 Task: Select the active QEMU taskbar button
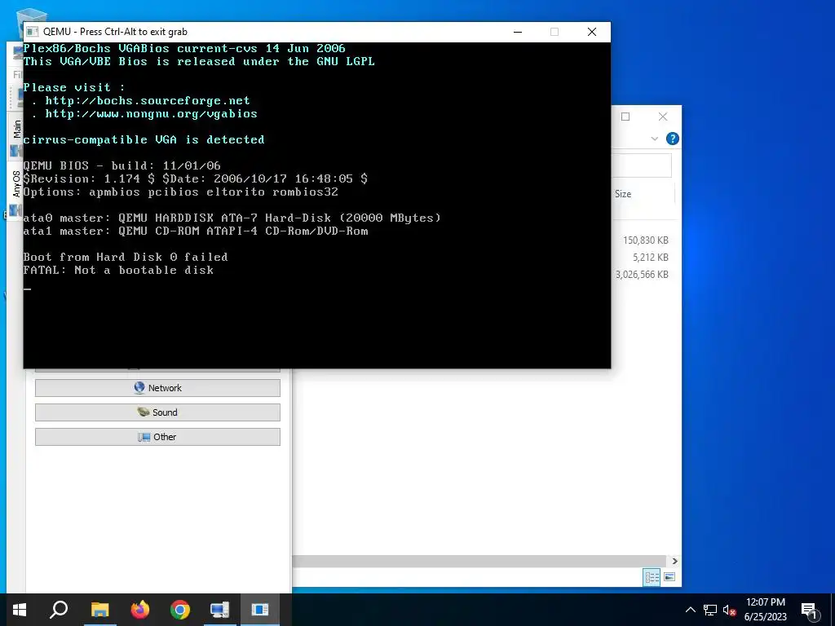[260, 610]
